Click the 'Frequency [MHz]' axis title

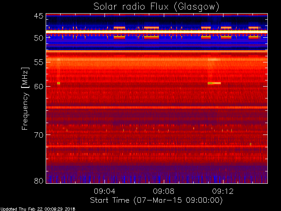(25, 98)
